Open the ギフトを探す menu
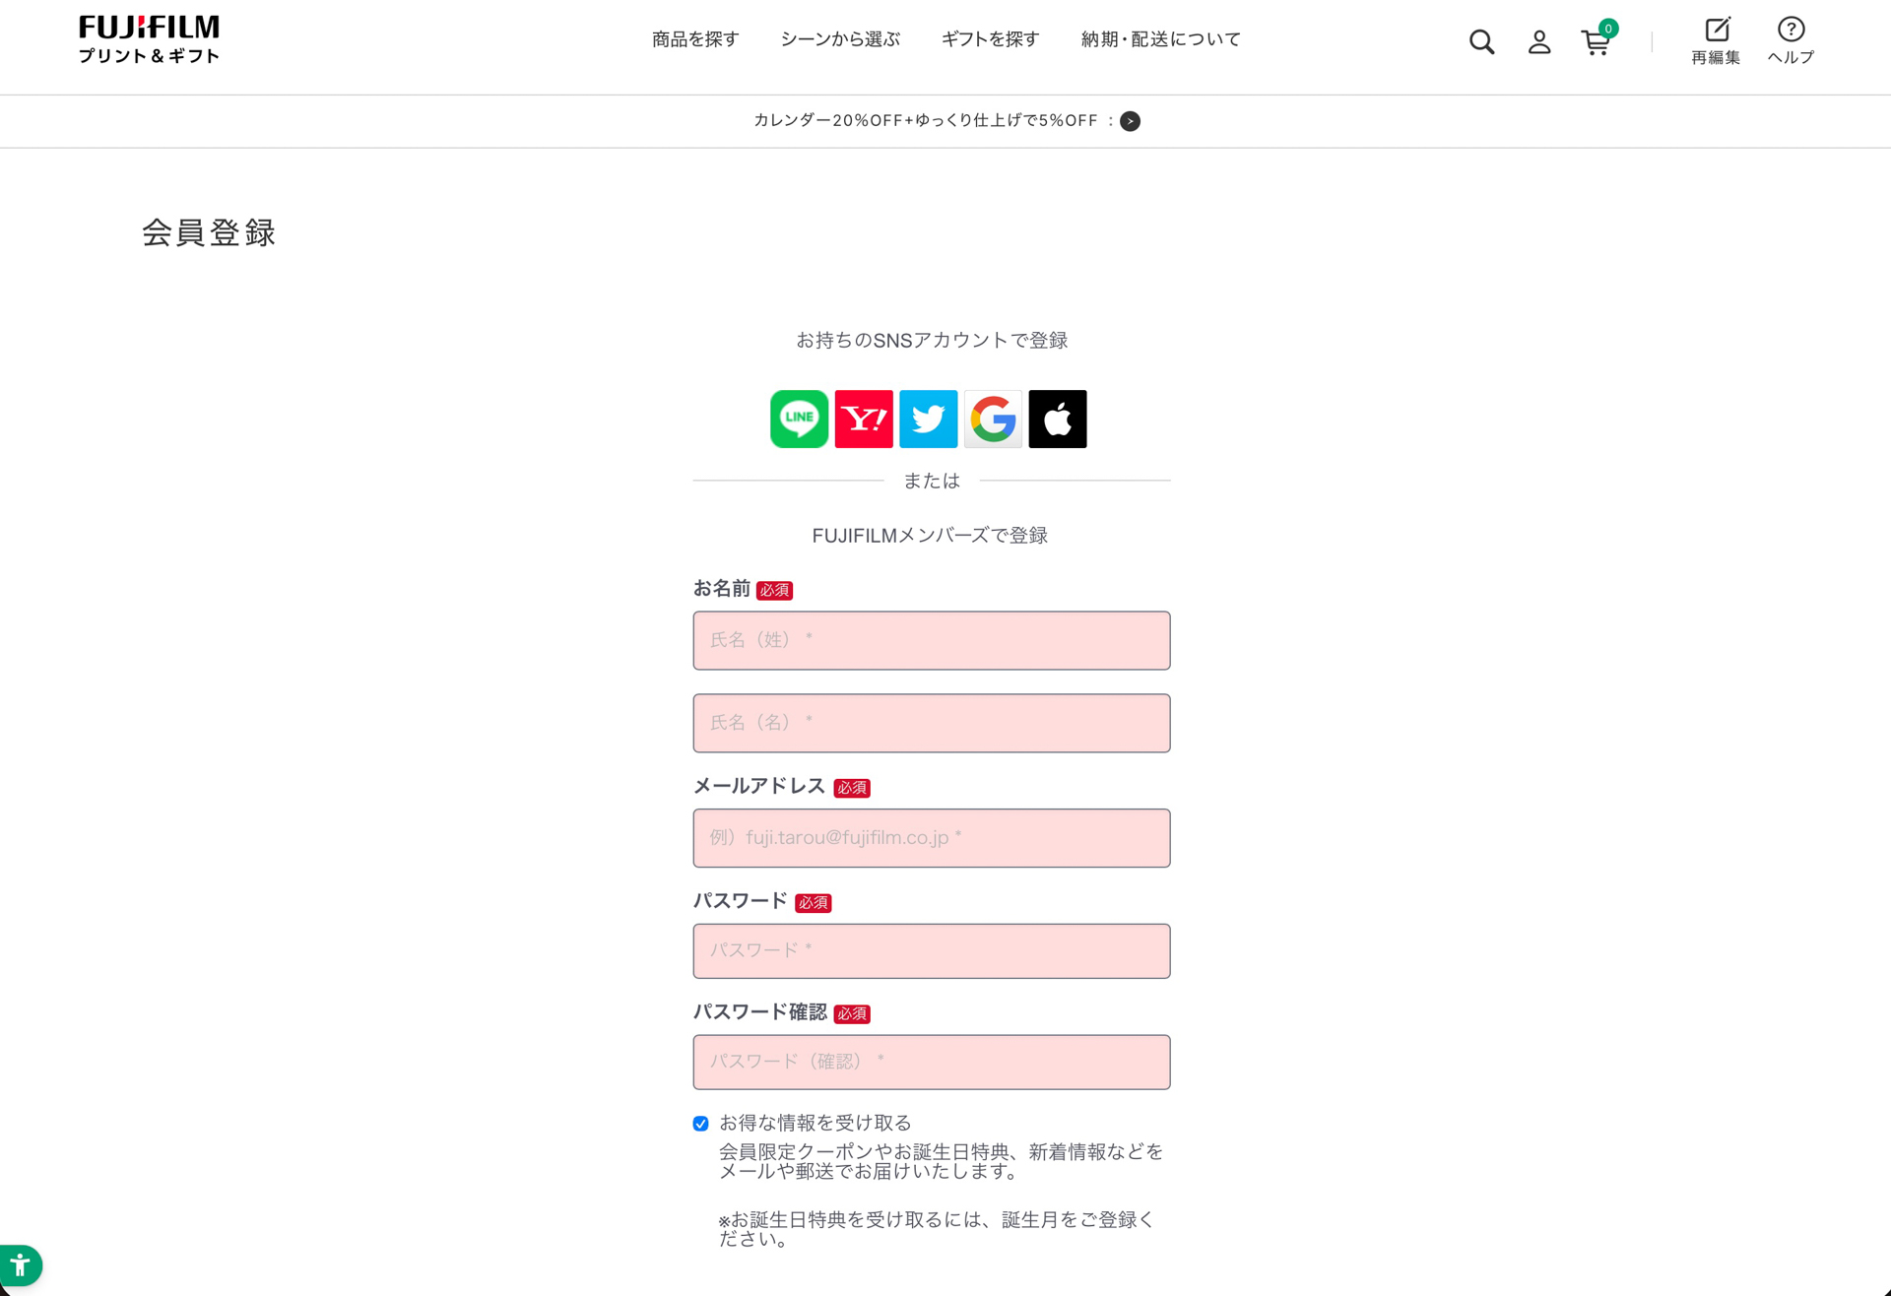 pyautogui.click(x=990, y=39)
